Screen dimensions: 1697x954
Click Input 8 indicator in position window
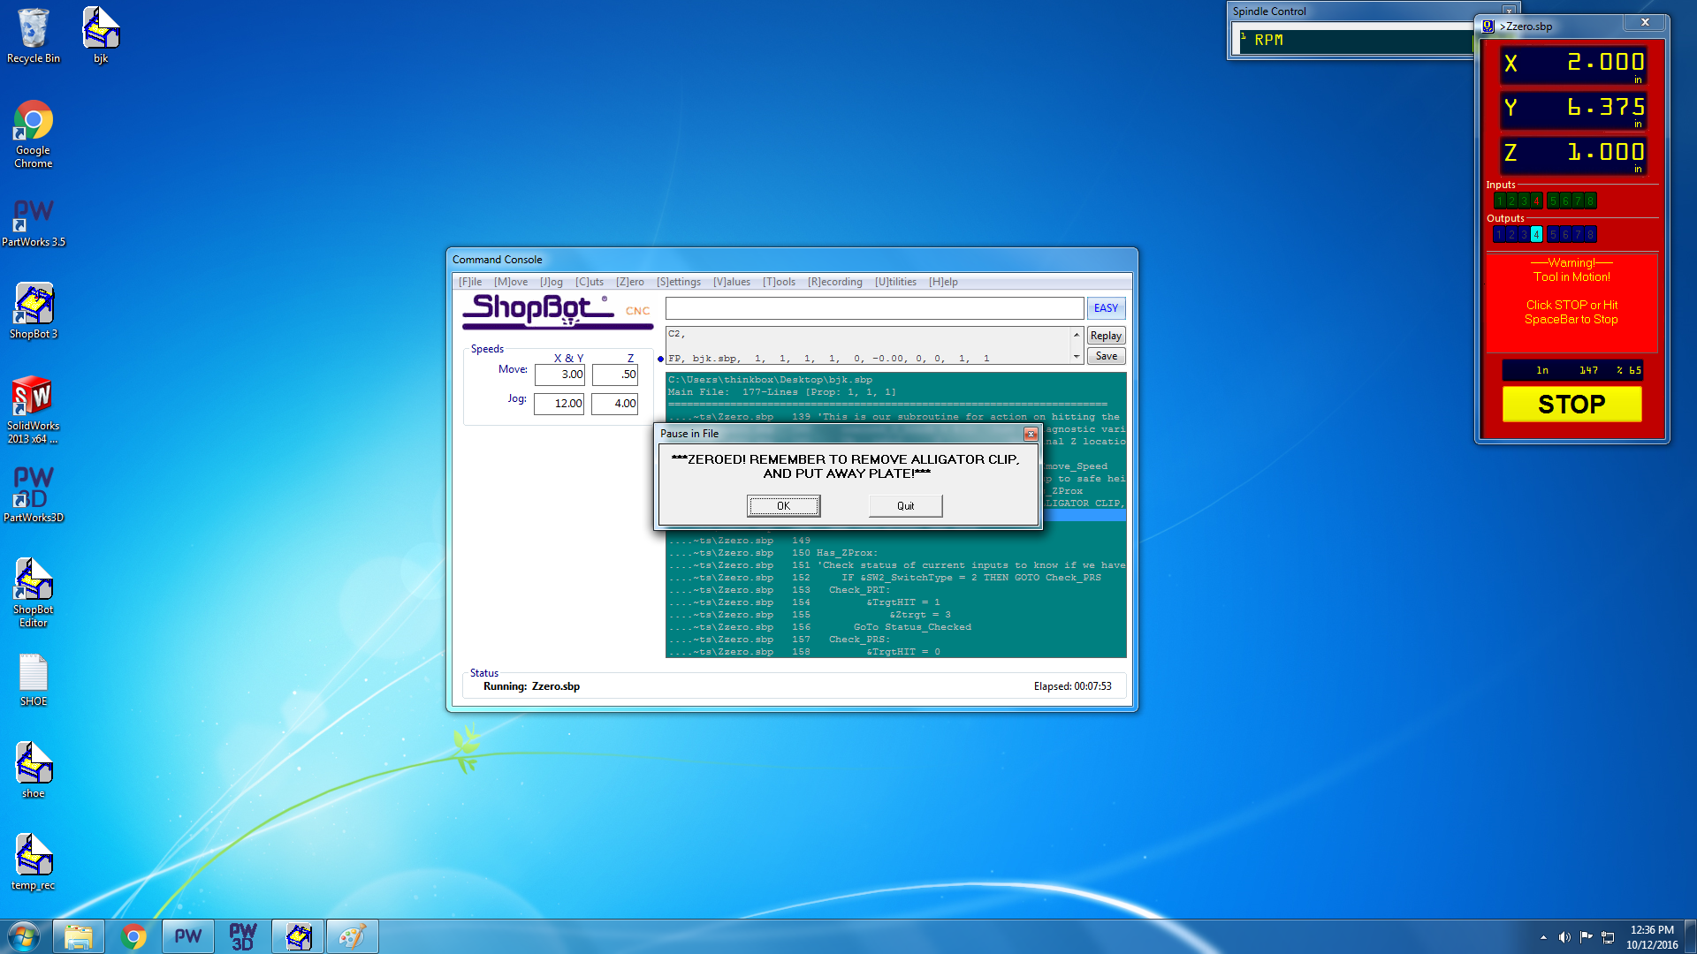[x=1590, y=201]
